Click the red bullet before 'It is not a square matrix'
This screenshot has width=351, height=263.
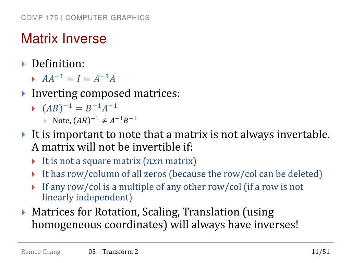coord(33,161)
